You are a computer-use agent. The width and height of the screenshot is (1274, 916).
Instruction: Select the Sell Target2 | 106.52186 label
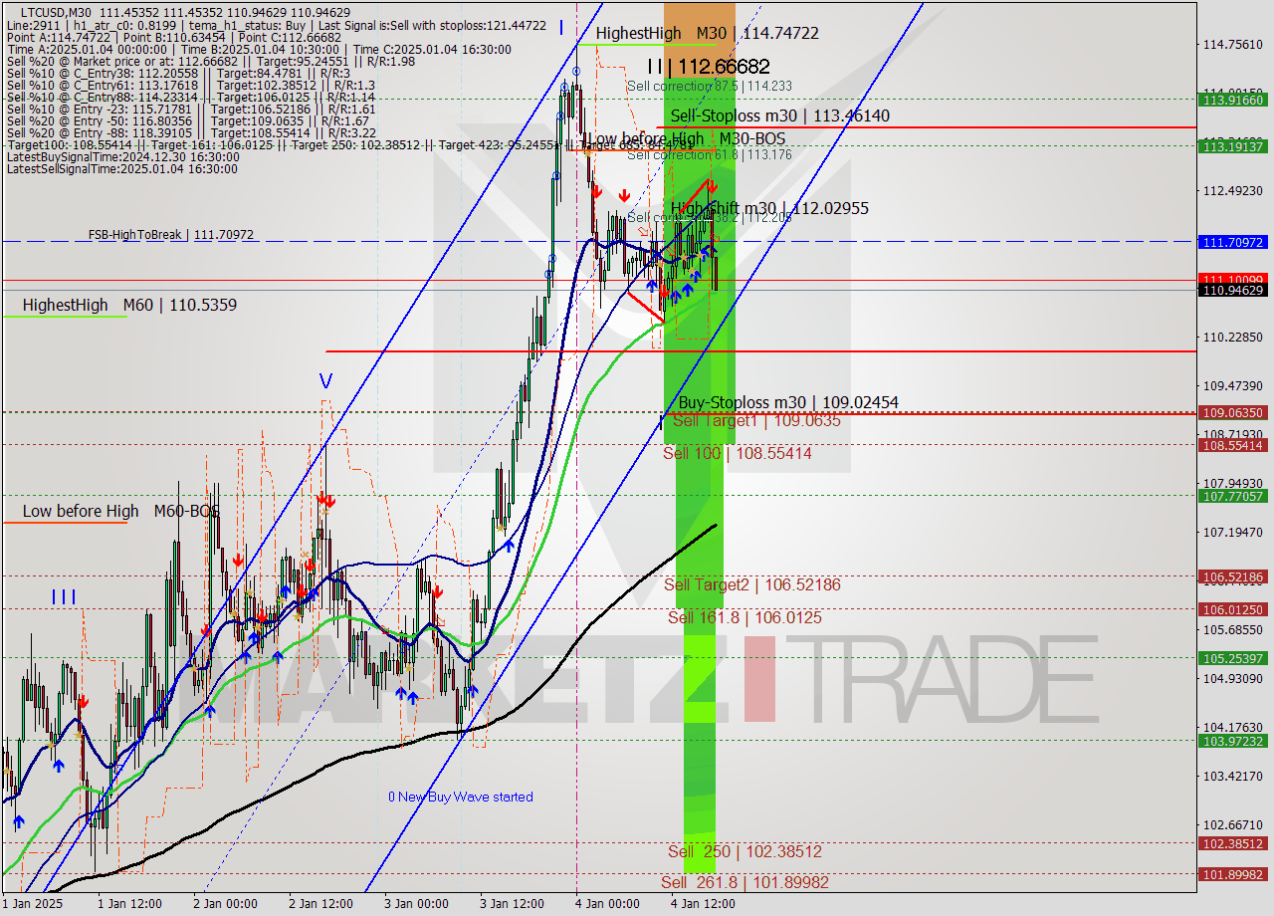coord(751,584)
